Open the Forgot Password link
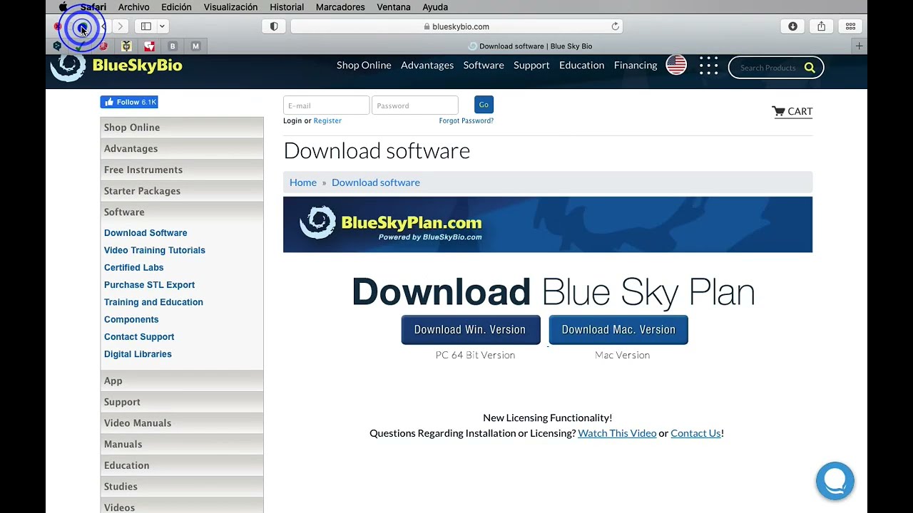Image resolution: width=913 pixels, height=513 pixels. (x=466, y=120)
